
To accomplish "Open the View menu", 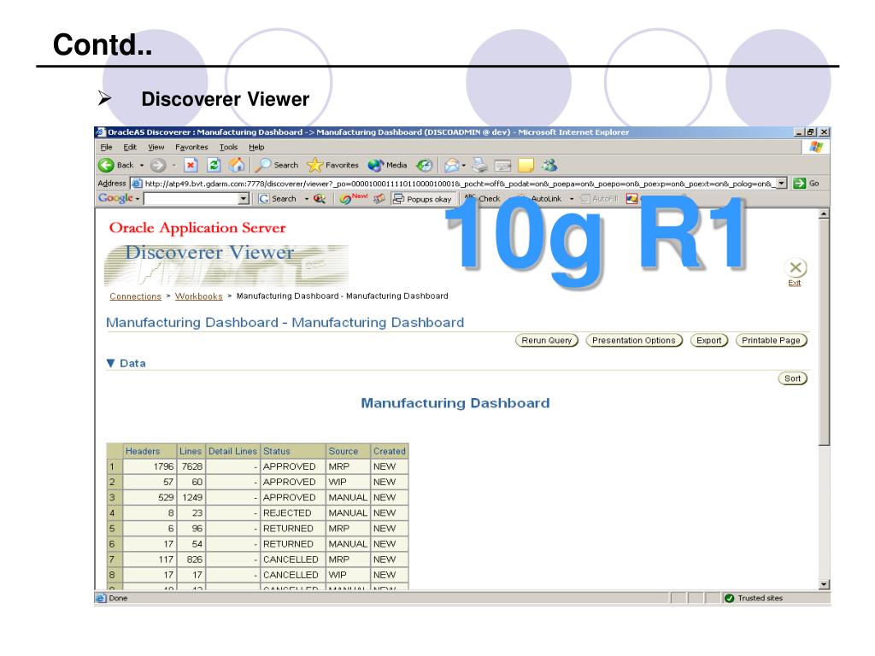I will point(156,147).
